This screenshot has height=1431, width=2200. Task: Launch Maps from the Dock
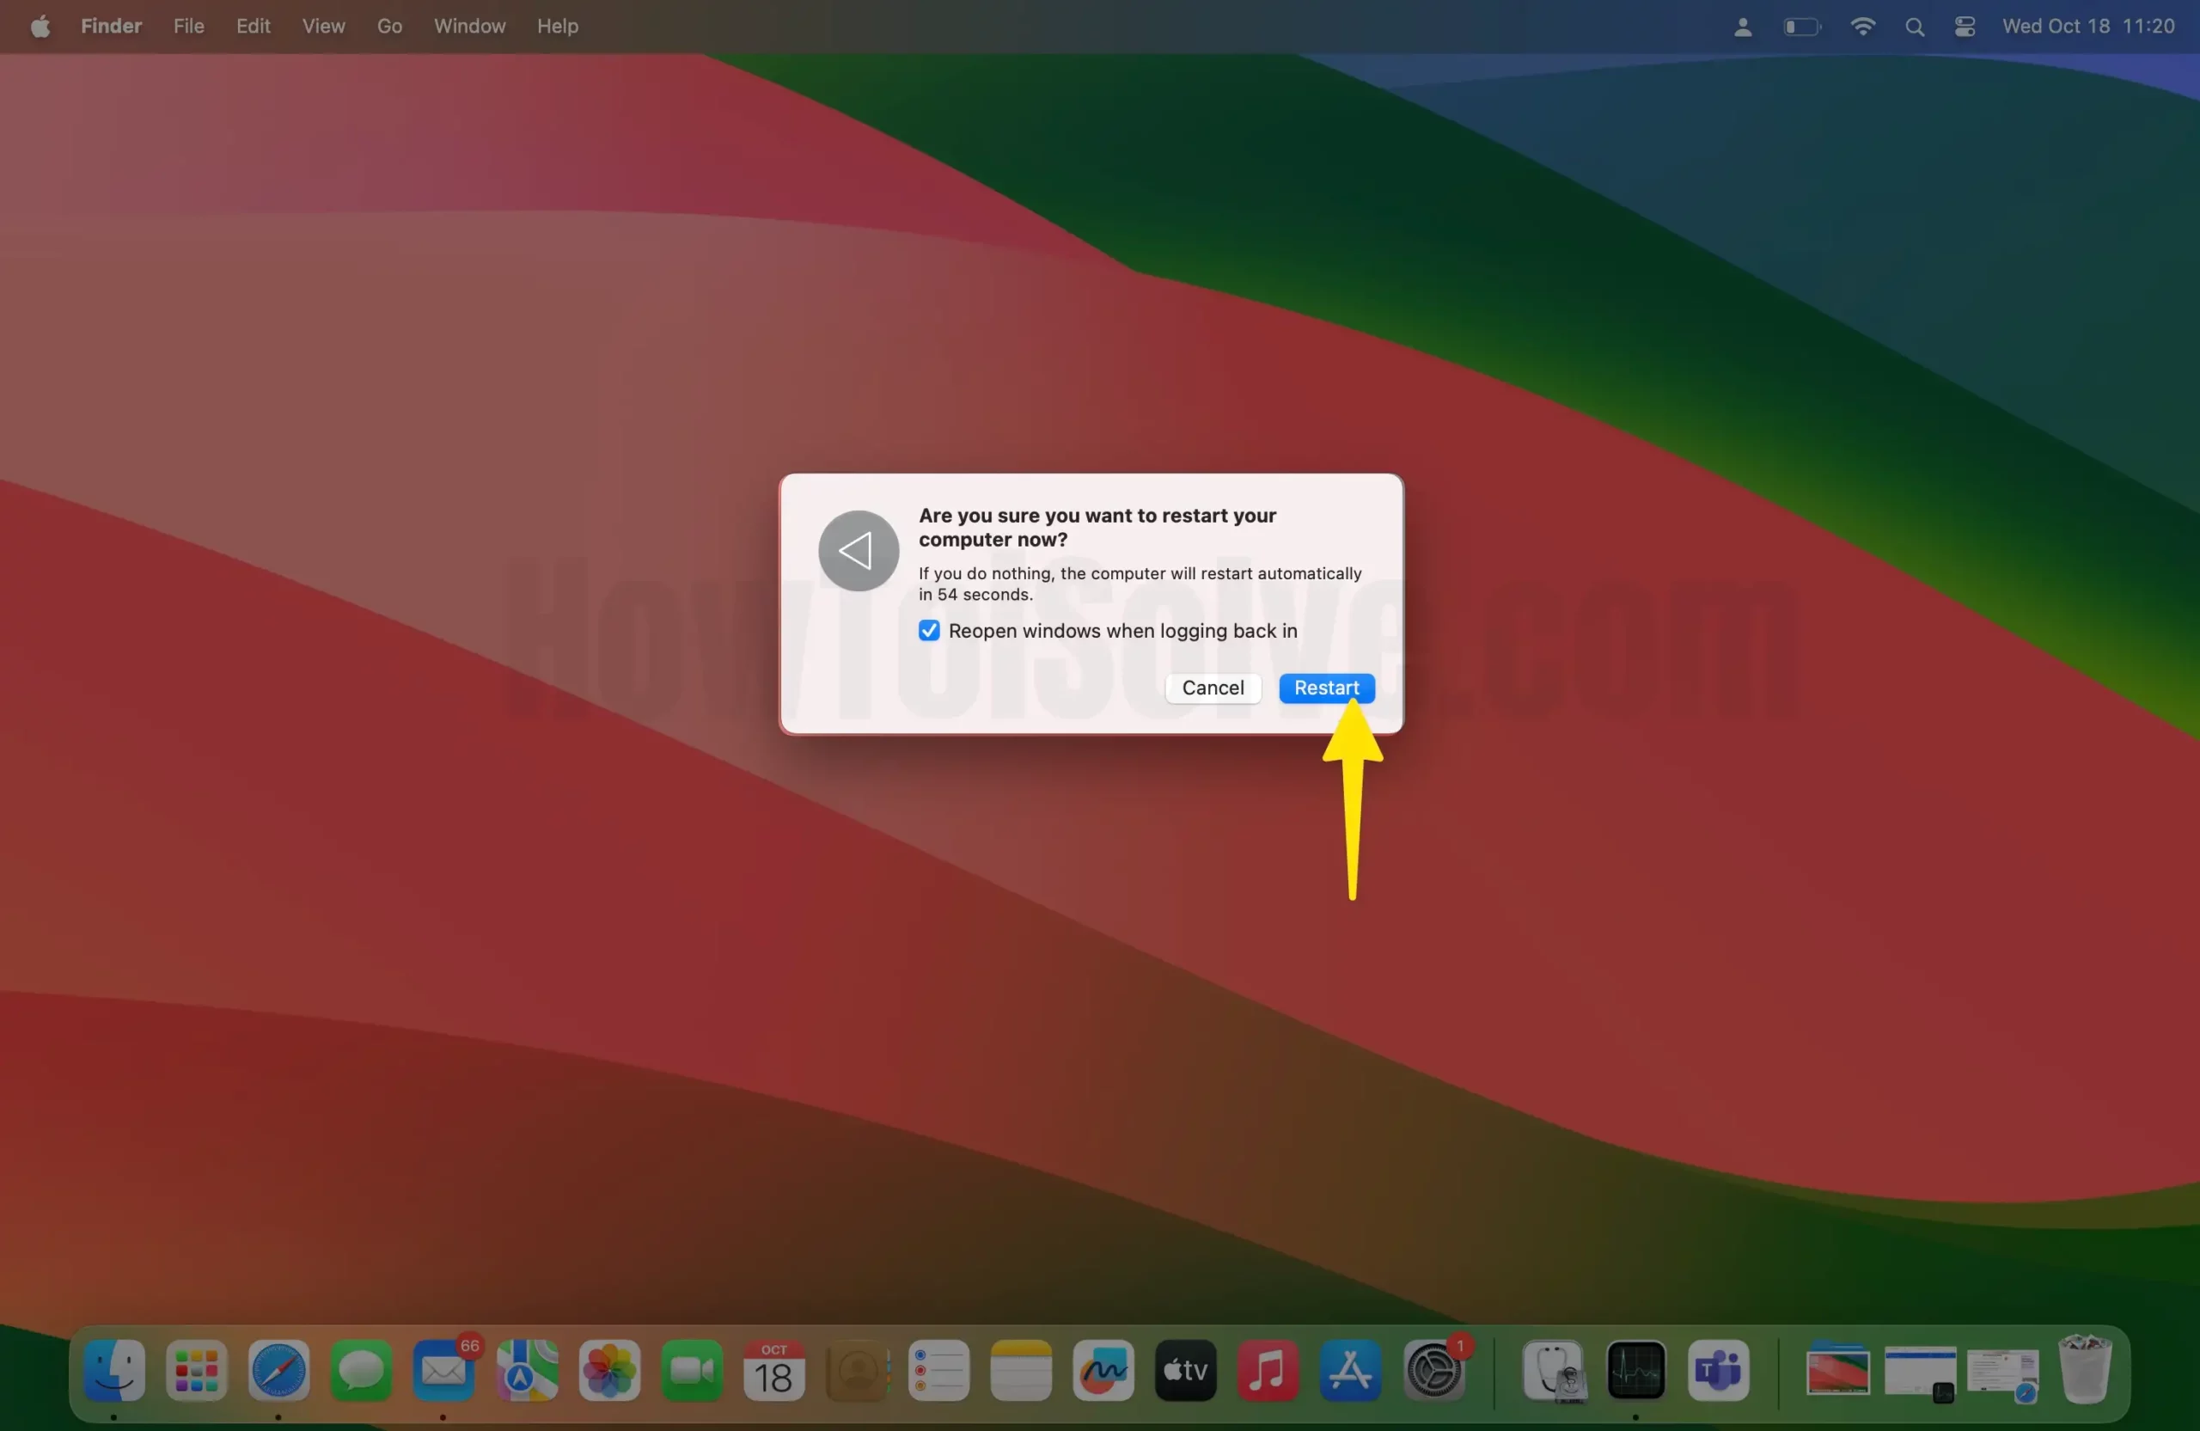pos(527,1370)
